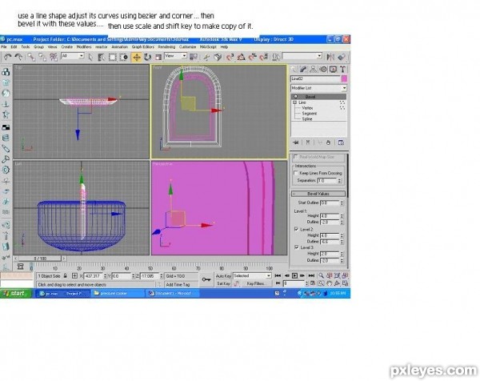The width and height of the screenshot is (480, 381).
Task: Open the key filter 'Selected' dropdown
Action: click(252, 275)
